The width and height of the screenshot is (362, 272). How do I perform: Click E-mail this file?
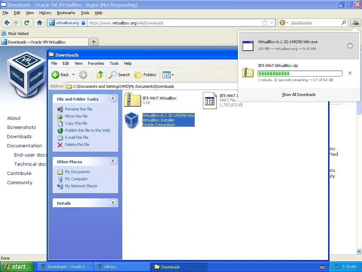click(x=76, y=137)
